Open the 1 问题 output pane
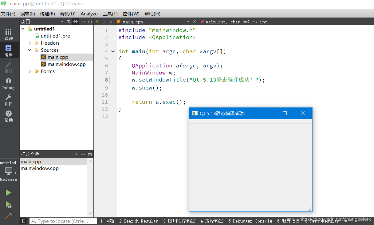Viewport: 374px width, 225px height. [x=107, y=221]
